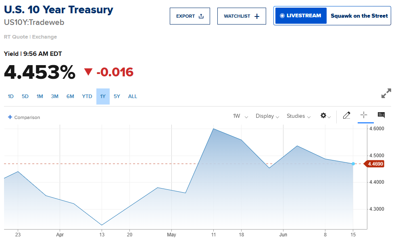Viewport: 398px width, 240px height.
Task: Expand the 1W interval dropdown
Action: click(x=240, y=116)
